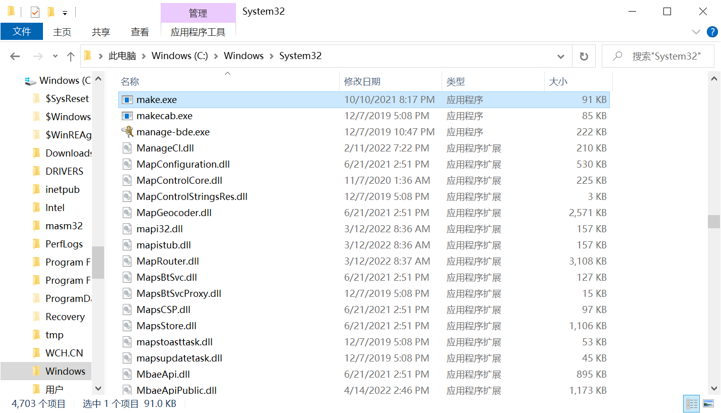Click the manage-bde.exe keys icon

tap(127, 132)
